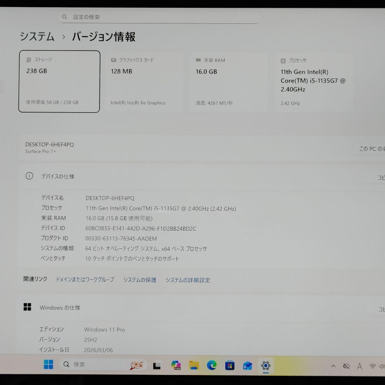Select the バージョン情報 breadcrumb item
The image size is (385, 385).
[103, 37]
